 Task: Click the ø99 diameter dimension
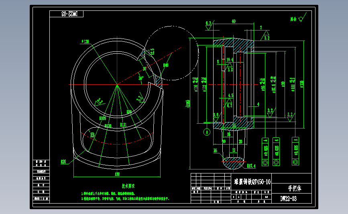pyautogui.click(x=283, y=84)
